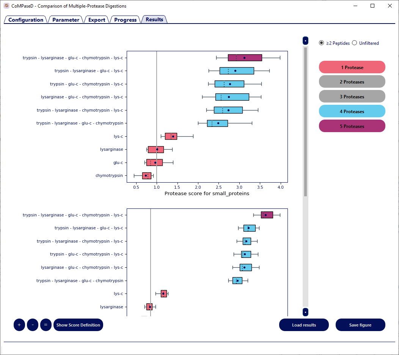
Task: Click the vertical scrollbar thumb
Action: [x=305, y=121]
